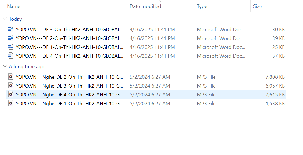303x155 pixels.
Task: Click the Word icon for DE 2 document
Action: pyautogui.click(x=11, y=38)
